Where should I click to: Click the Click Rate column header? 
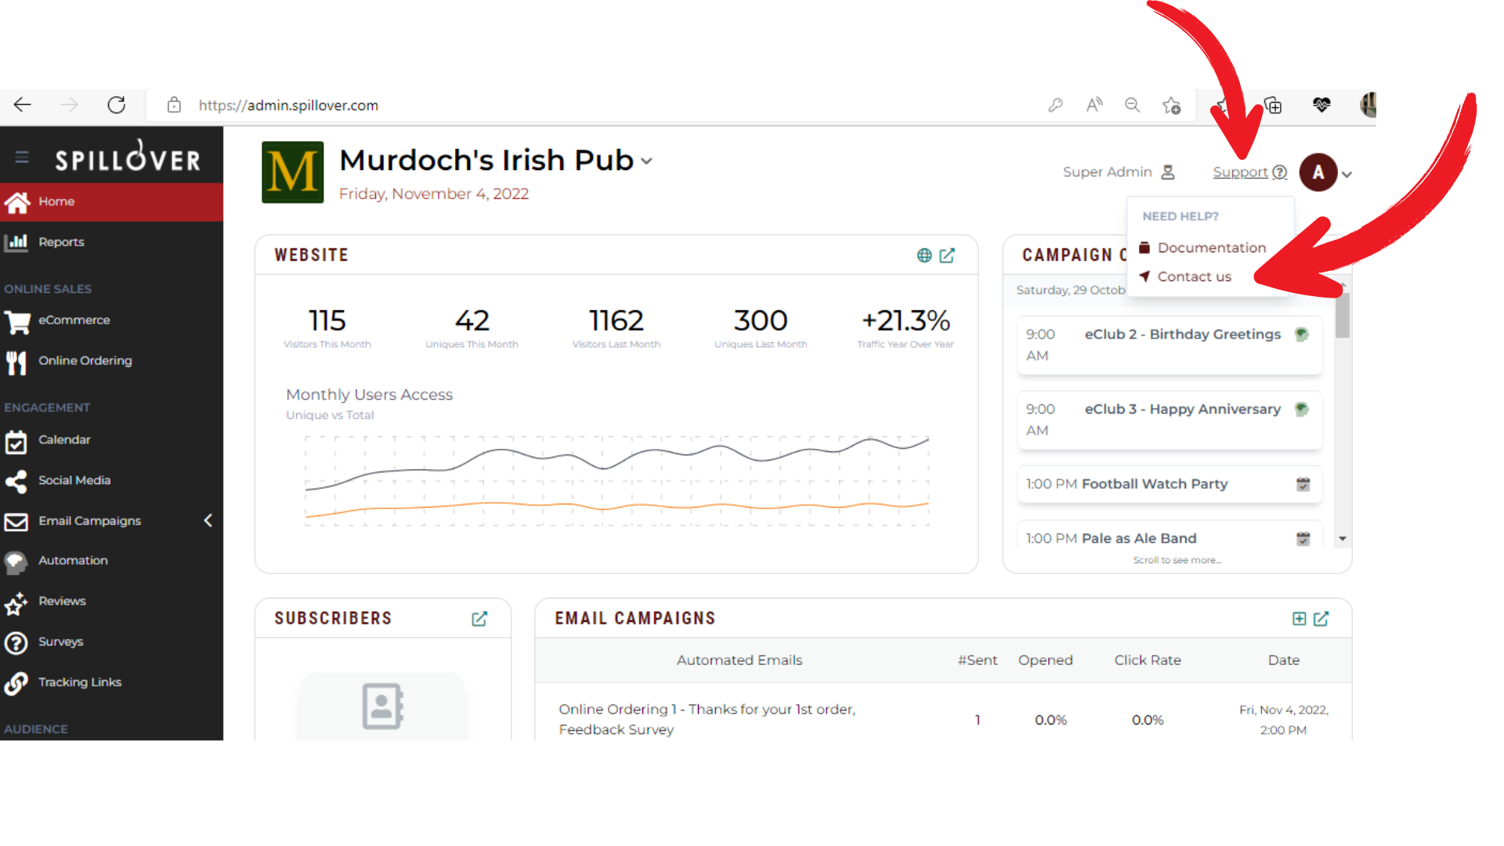(1148, 660)
